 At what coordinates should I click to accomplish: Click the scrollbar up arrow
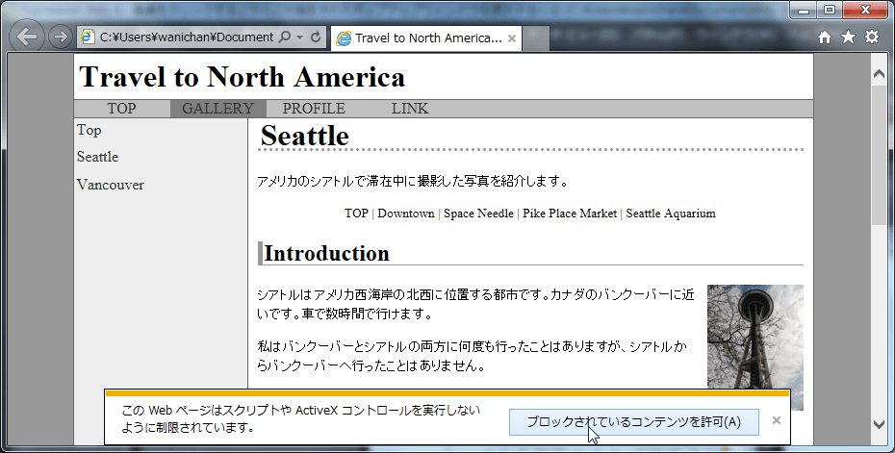[x=879, y=73]
